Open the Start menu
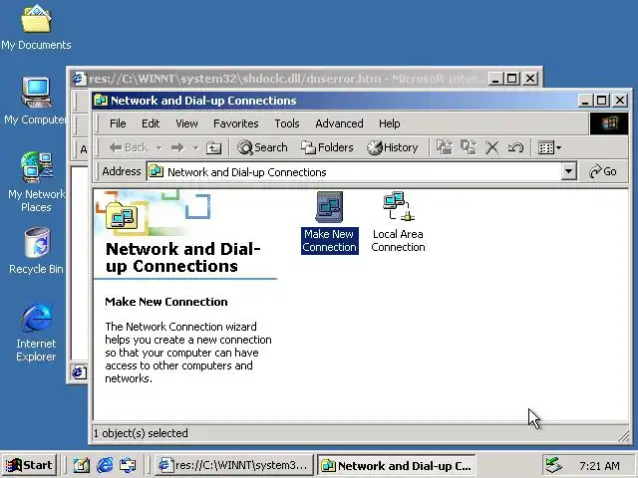Viewport: 638px width, 478px height. pos(29,465)
